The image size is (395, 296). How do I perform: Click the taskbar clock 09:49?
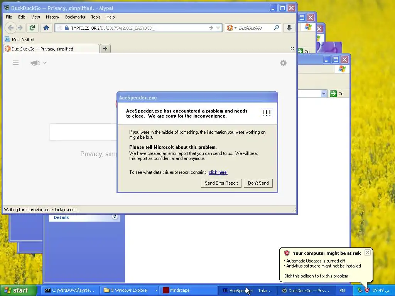[x=381, y=291]
